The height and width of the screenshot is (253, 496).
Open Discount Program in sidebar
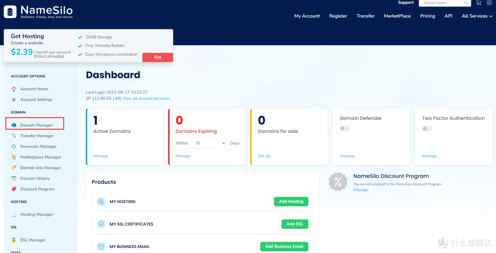tap(37, 189)
